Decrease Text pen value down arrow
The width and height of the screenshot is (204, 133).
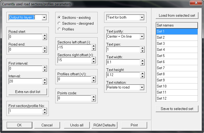[x=142, y=51]
